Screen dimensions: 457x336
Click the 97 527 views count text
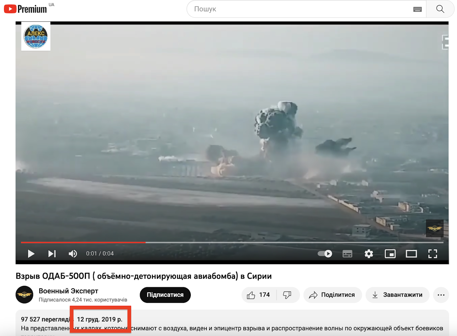click(x=45, y=319)
